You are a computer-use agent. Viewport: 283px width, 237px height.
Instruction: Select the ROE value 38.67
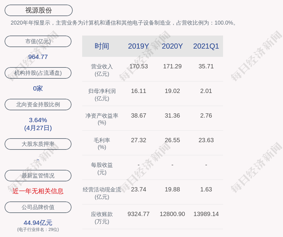click(139, 115)
